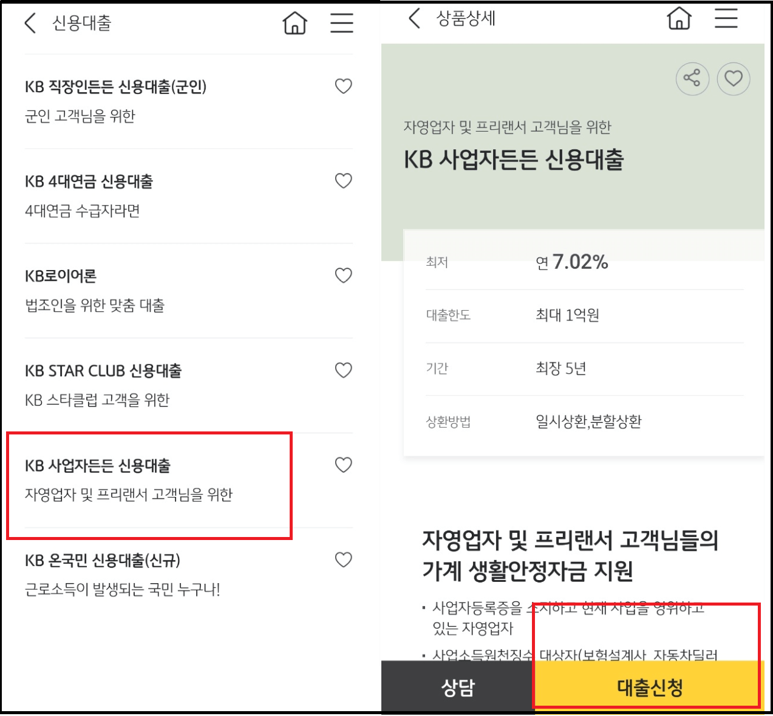This screenshot has height=716, width=773.
Task: Tap the heart icon beside KB 사업자든든 신용대출
Action: [343, 465]
